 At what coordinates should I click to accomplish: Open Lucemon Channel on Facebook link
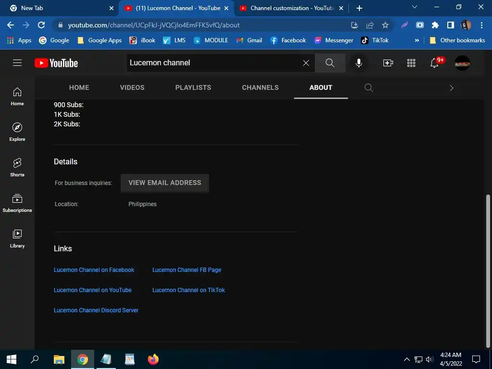tap(94, 270)
